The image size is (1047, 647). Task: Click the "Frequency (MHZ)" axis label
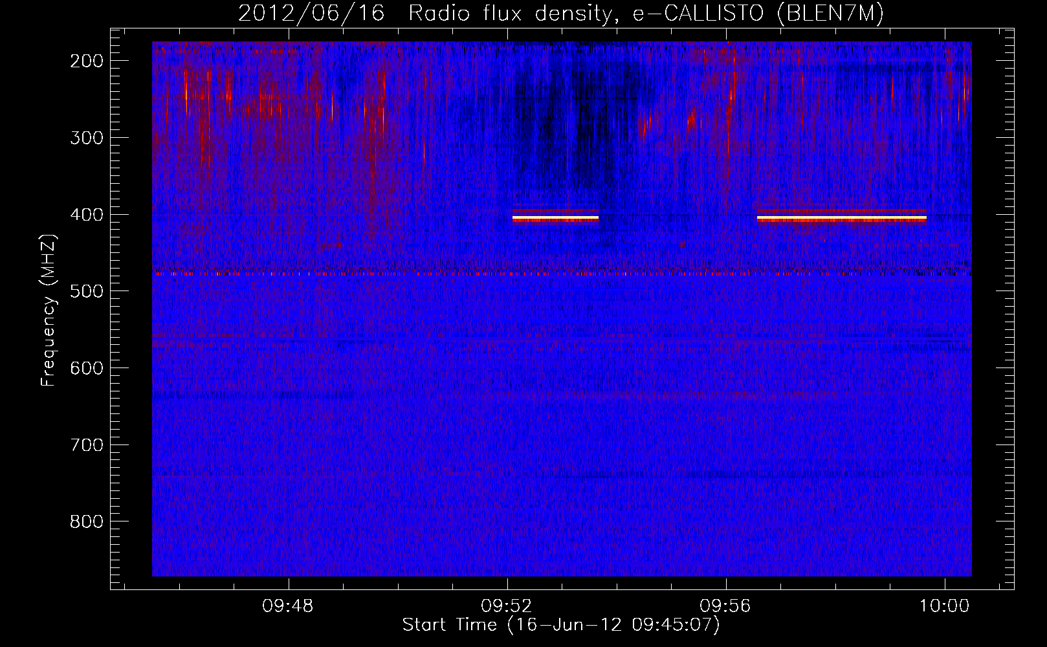(49, 311)
